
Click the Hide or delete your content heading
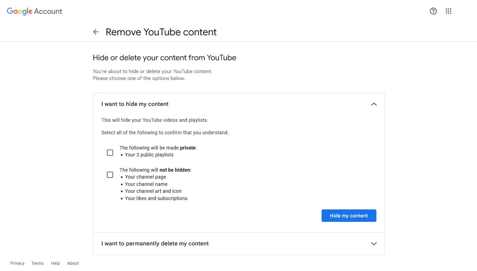coord(164,57)
